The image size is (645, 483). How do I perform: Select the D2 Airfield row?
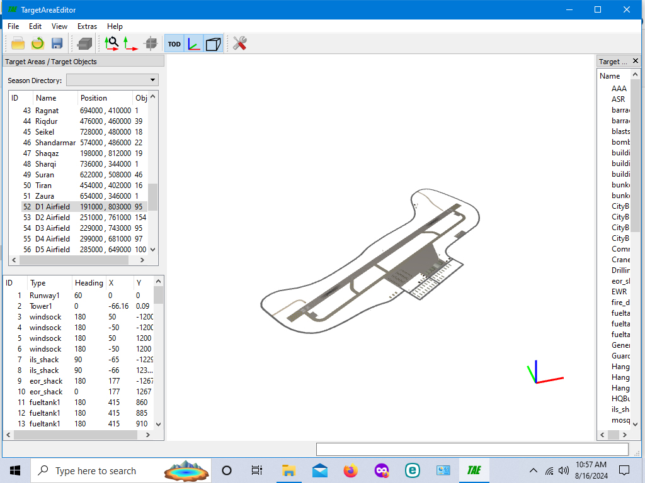(84, 218)
